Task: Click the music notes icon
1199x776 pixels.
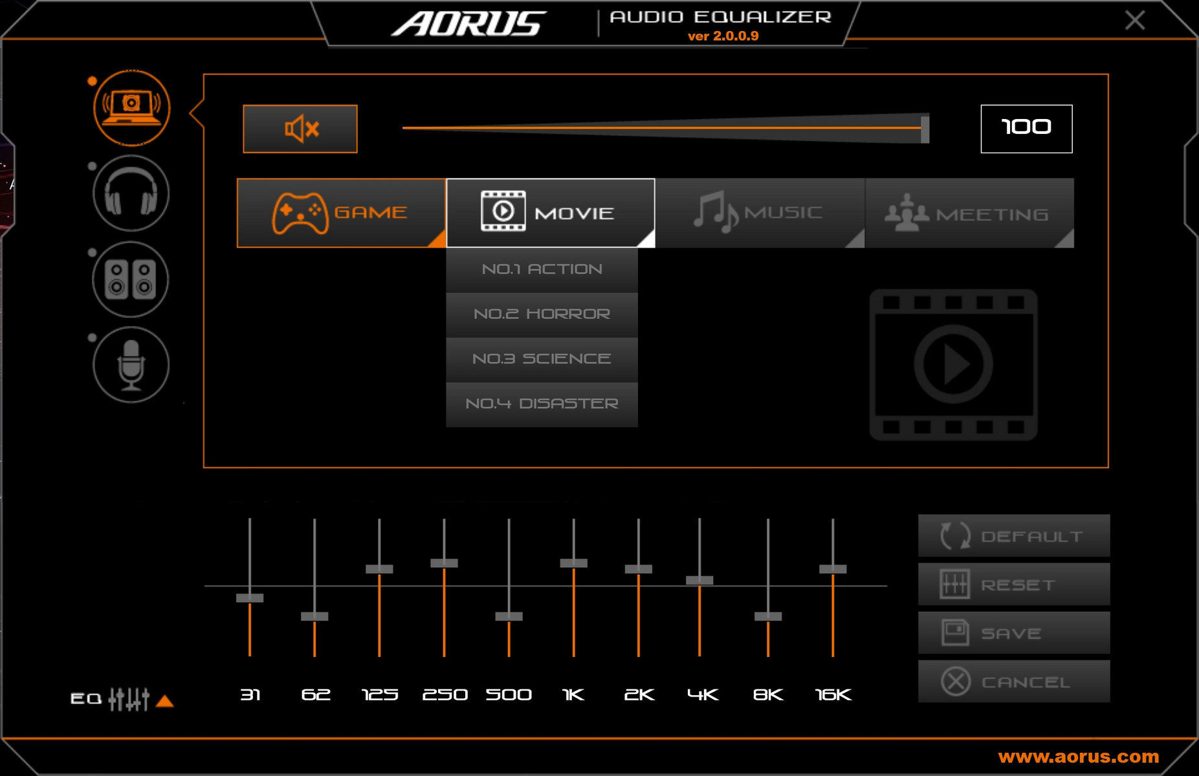Action: [x=716, y=212]
